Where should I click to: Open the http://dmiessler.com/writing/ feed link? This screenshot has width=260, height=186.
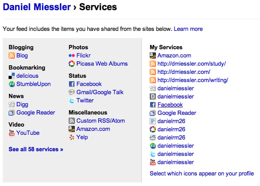pos(193,80)
